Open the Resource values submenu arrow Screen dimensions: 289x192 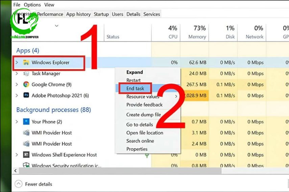(176, 96)
